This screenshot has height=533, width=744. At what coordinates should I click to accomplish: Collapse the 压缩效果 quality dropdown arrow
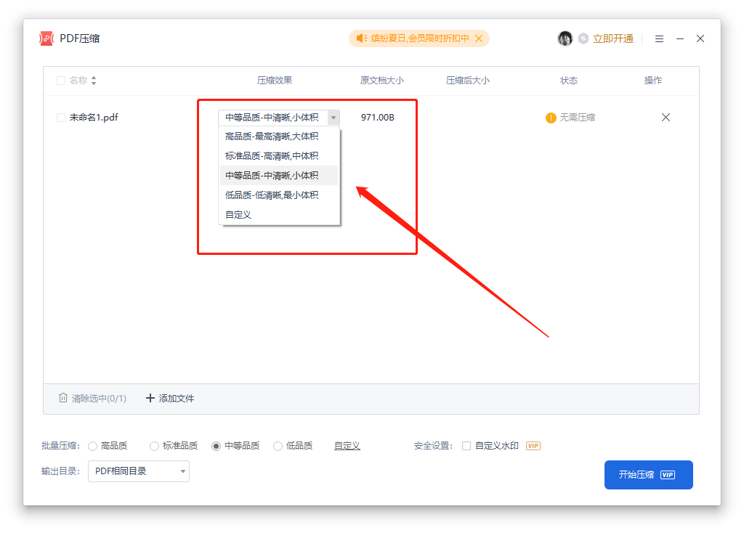333,118
